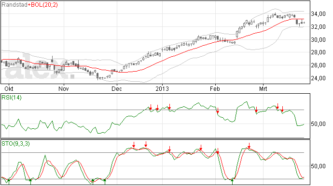Click the 34,00 price axis label
Screen dimensions: 333x186
[x=318, y=14]
